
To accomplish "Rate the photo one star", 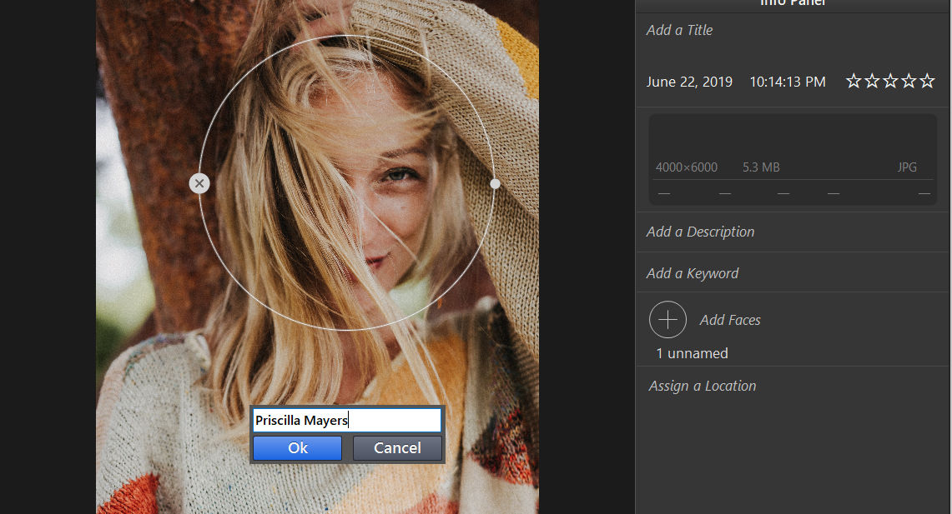I will click(x=854, y=81).
